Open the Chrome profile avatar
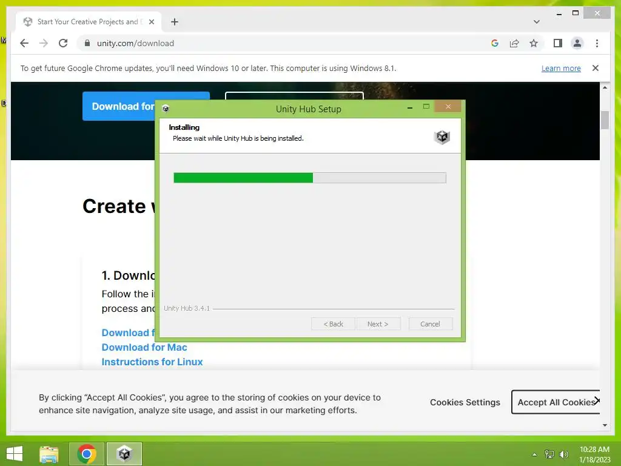This screenshot has height=466, width=621. [577, 43]
